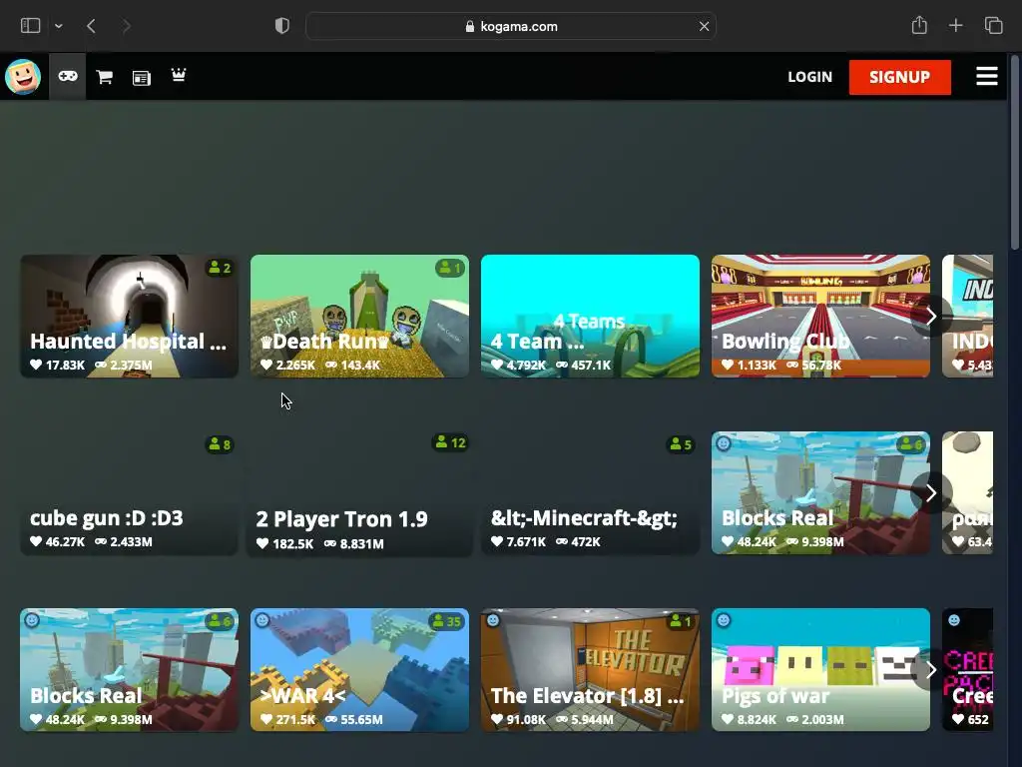Click the 2.003M plays count on Pigs of war
This screenshot has width=1022, height=767.
(814, 720)
